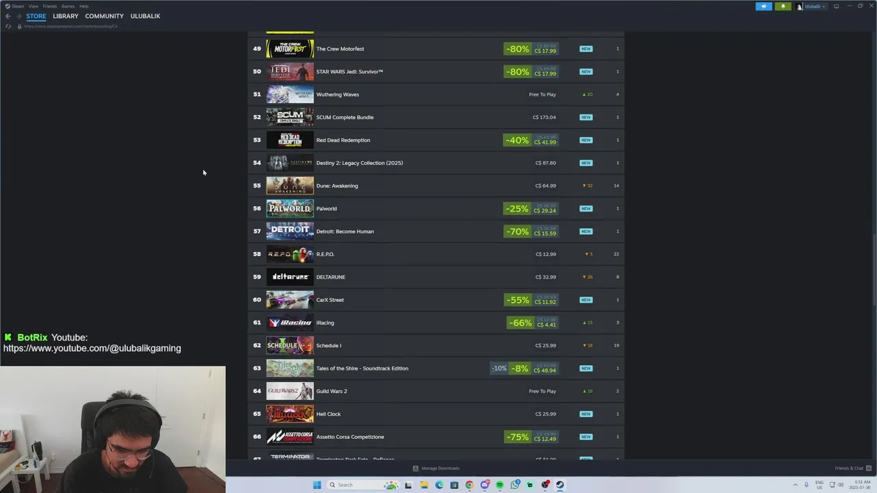Screen dimensions: 877x493
Task: Open taskbar clock and date
Action: coord(861,485)
